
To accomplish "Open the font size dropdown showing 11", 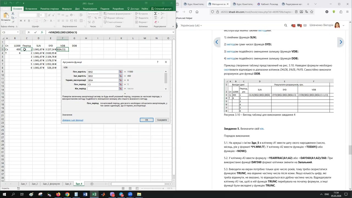I will 45,15.
